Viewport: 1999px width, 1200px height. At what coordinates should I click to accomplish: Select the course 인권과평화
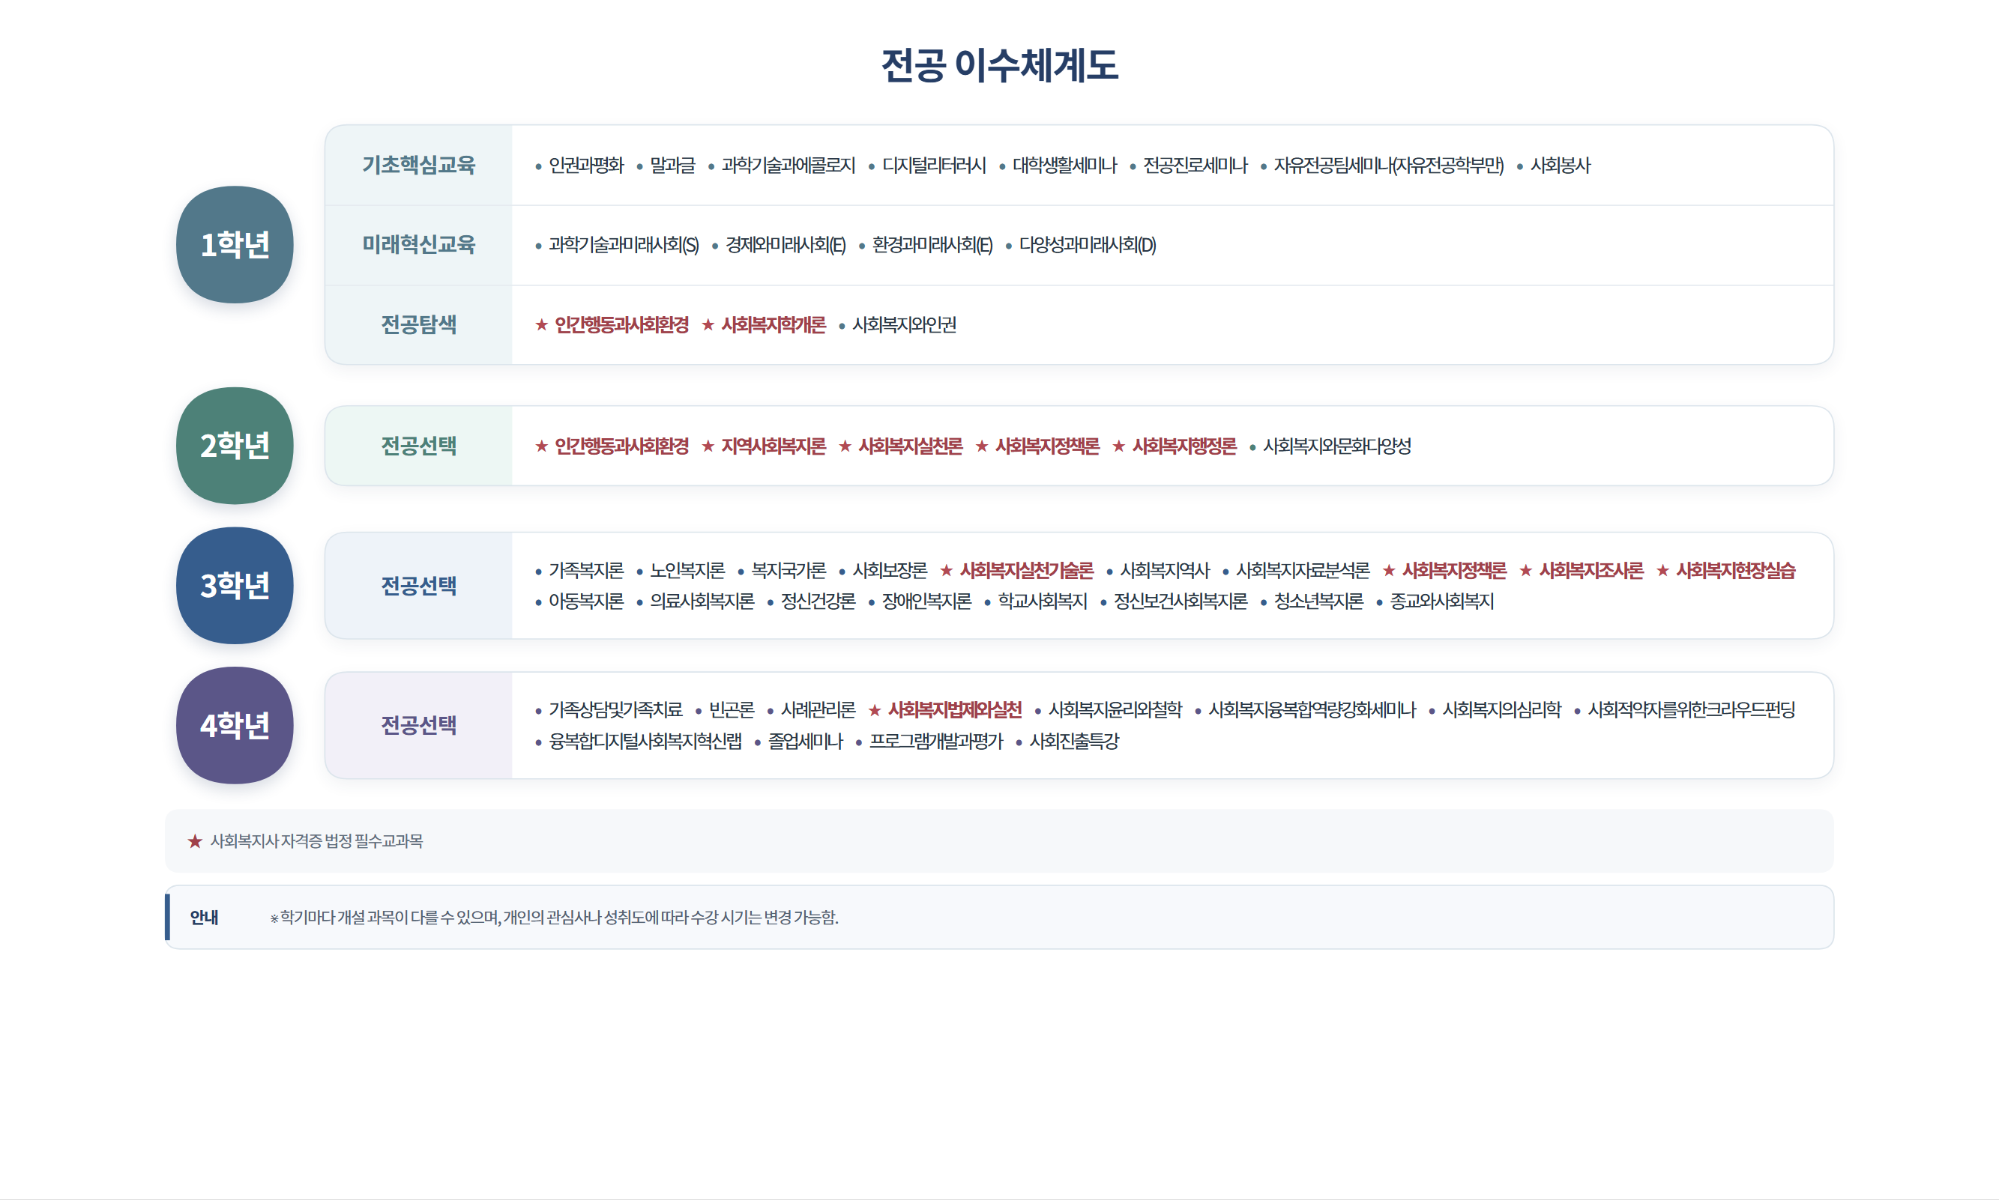point(587,165)
